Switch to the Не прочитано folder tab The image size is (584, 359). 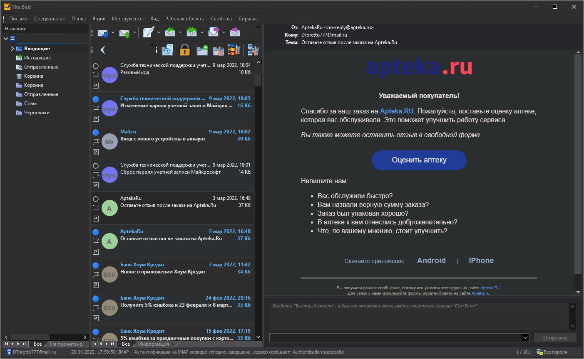pos(66,344)
